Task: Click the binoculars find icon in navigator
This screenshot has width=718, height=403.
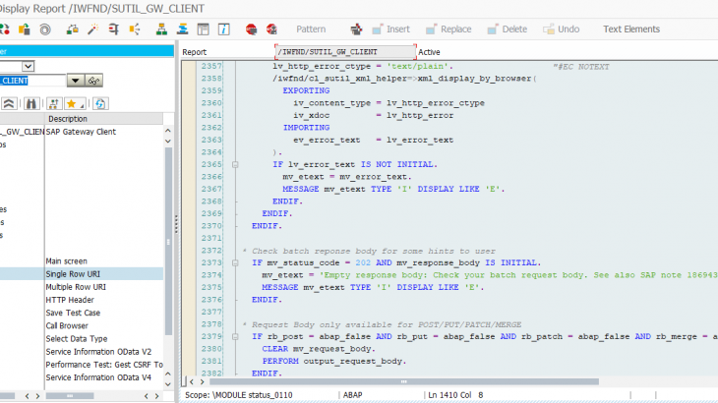Action: 31,104
